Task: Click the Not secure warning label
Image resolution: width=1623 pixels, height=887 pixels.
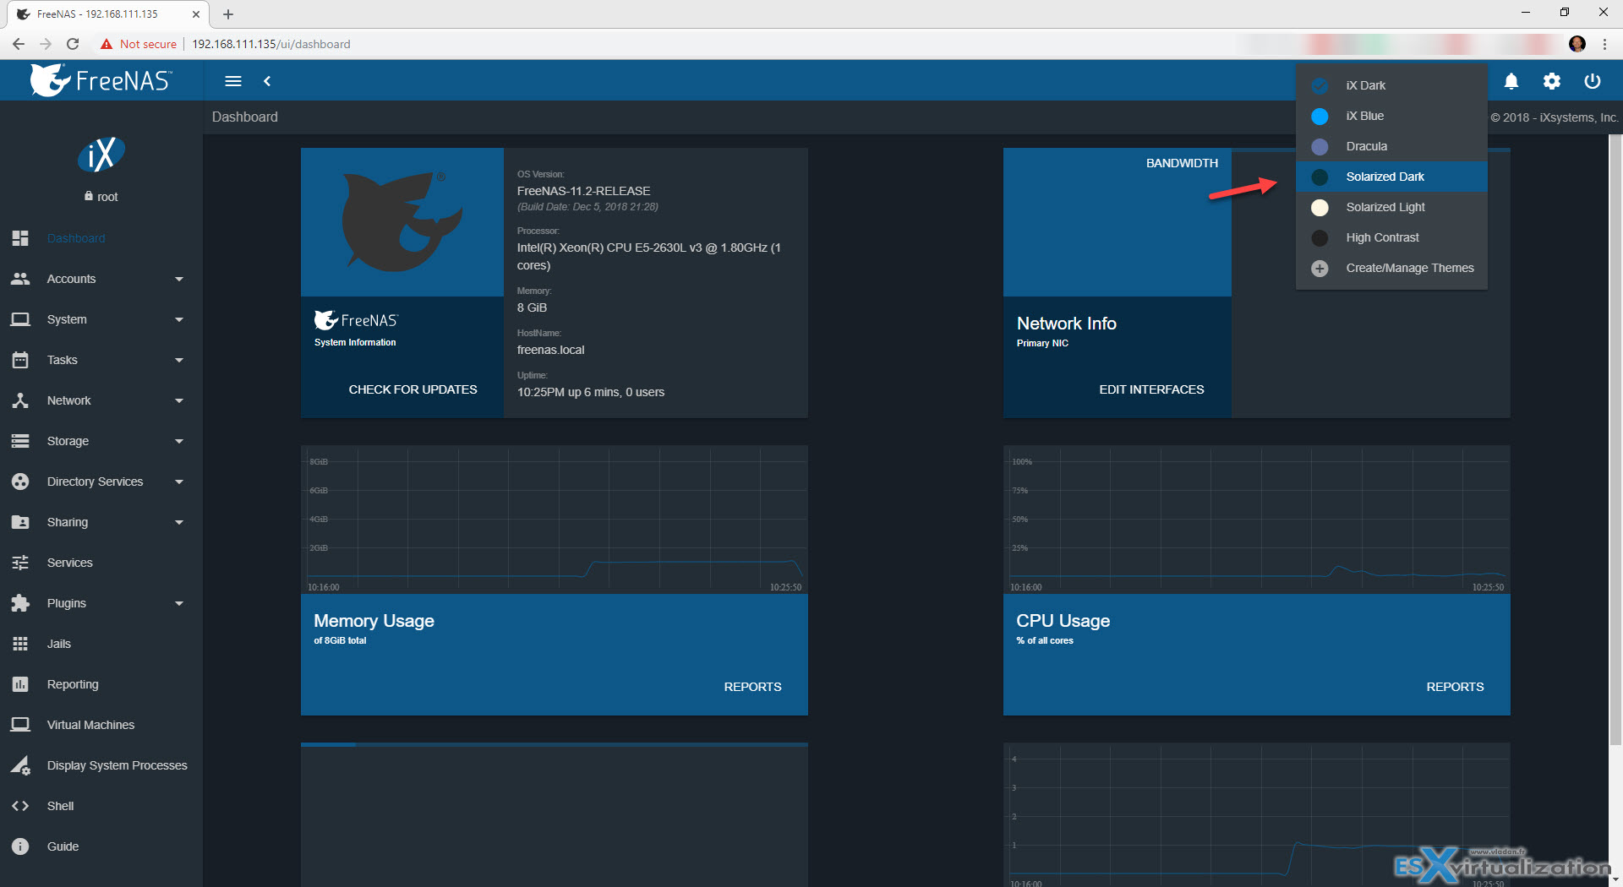Action: [x=139, y=44]
